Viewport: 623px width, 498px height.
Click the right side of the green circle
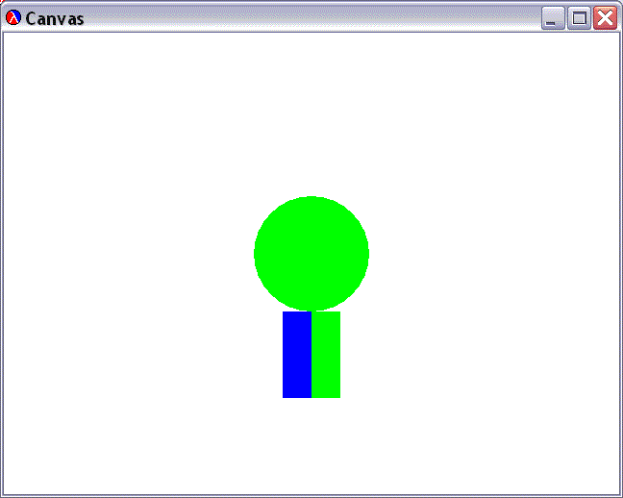[x=363, y=254]
